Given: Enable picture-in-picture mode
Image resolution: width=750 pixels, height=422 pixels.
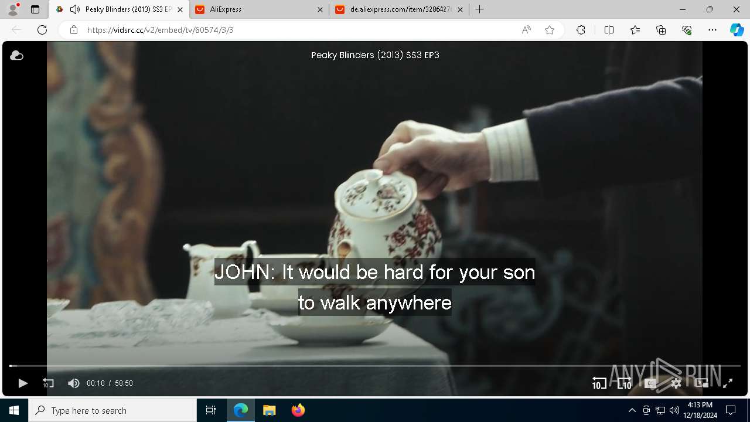Looking at the screenshot, I should 702,383.
